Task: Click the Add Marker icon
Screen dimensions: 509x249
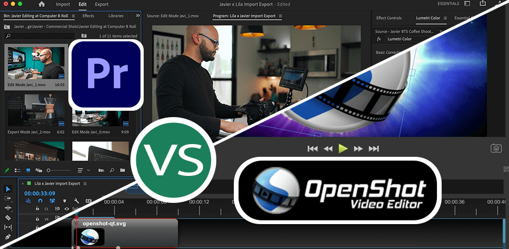Action: coord(64,201)
